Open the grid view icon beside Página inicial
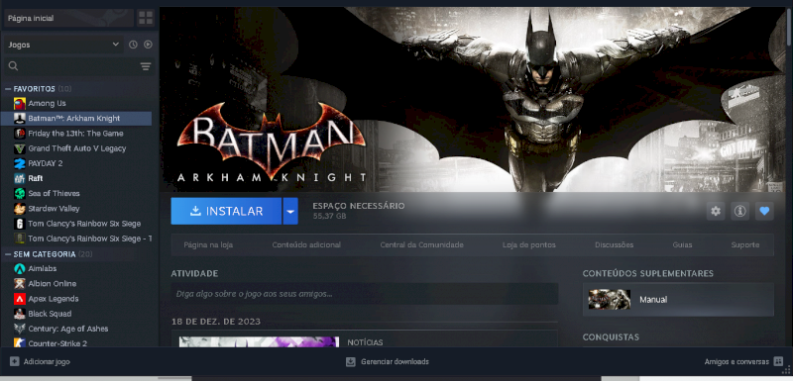The image size is (793, 381). pos(146,18)
